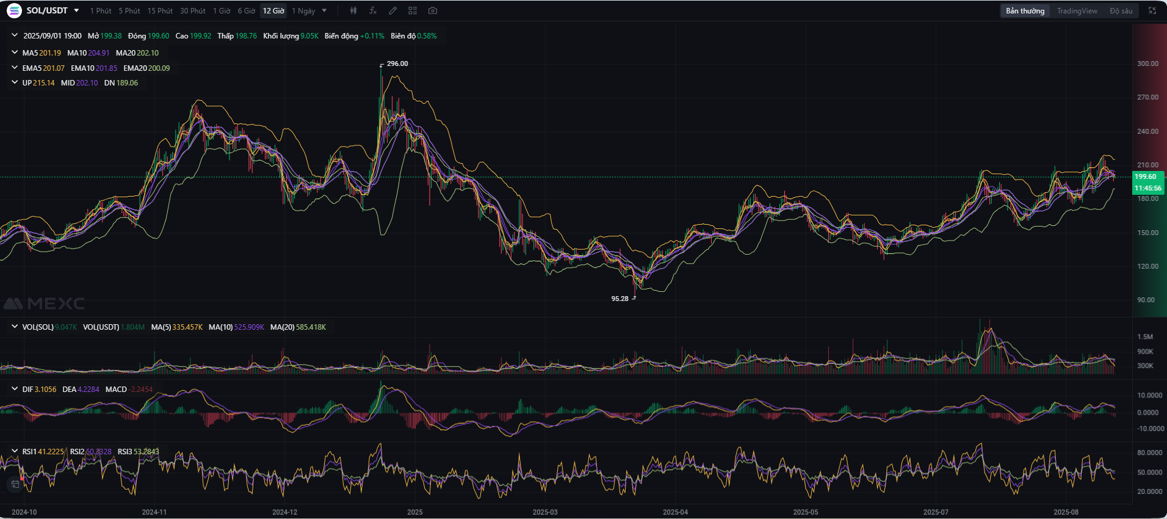
Task: Click the 2024-12 date axis label
Action: click(284, 512)
